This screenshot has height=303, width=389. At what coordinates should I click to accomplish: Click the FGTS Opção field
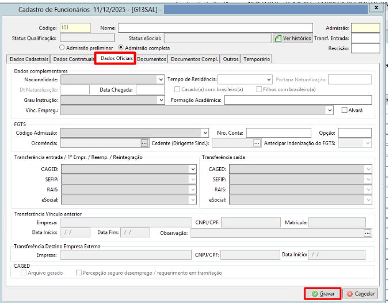click(355, 133)
